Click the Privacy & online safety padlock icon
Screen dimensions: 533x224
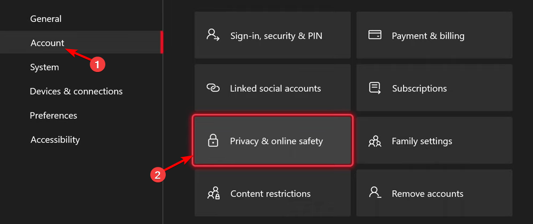(213, 140)
